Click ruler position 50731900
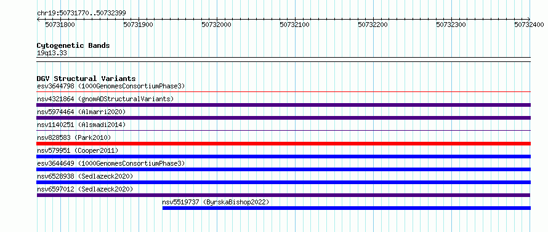Screen dimensions: 548x232 pyautogui.click(x=139, y=25)
